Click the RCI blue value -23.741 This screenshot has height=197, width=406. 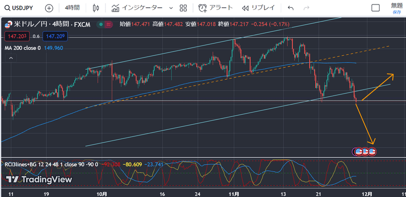pyautogui.click(x=153, y=164)
